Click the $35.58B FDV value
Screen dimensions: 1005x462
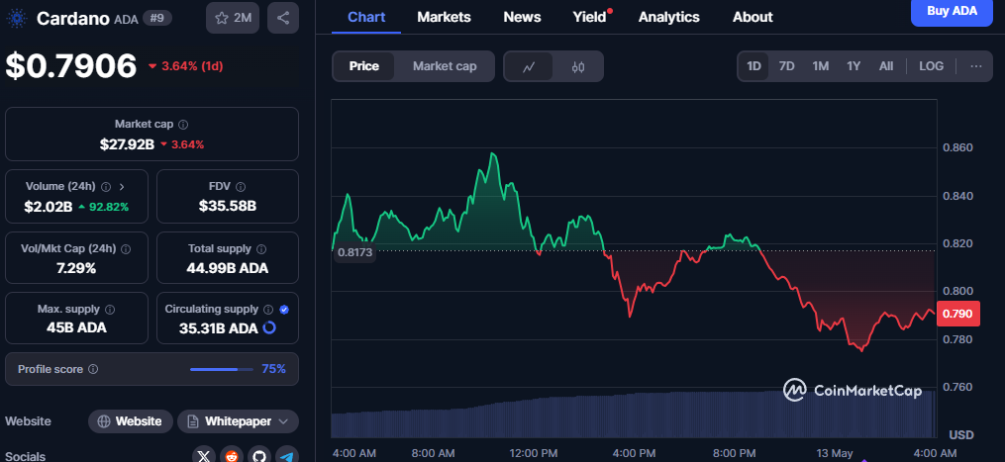pyautogui.click(x=228, y=207)
